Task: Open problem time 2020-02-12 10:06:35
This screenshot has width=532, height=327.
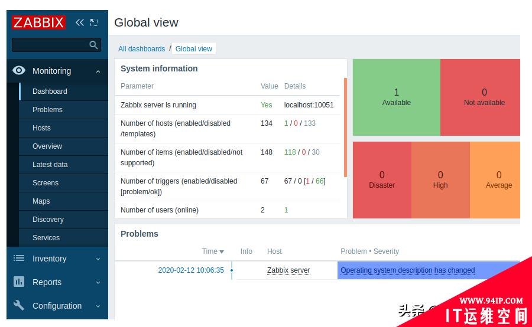Action: coord(191,270)
